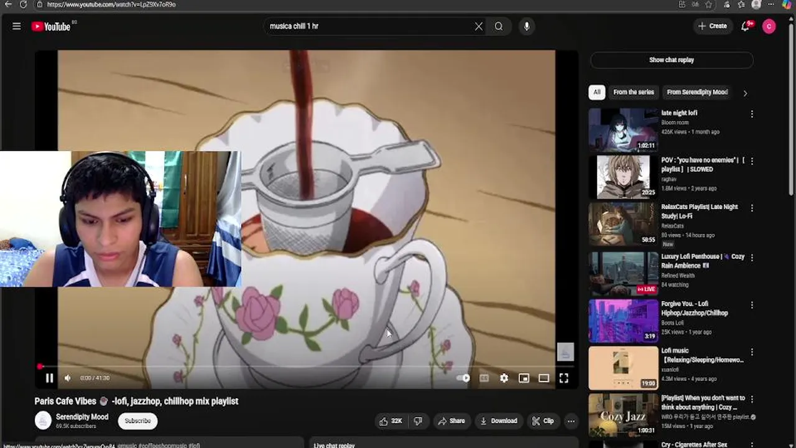Open options for Lofi music Relaxing
The image size is (796, 448).
click(752, 352)
